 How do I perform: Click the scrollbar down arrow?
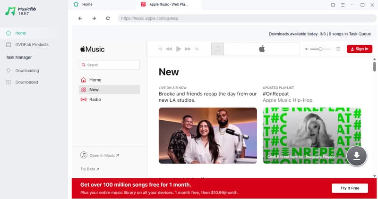point(374,176)
